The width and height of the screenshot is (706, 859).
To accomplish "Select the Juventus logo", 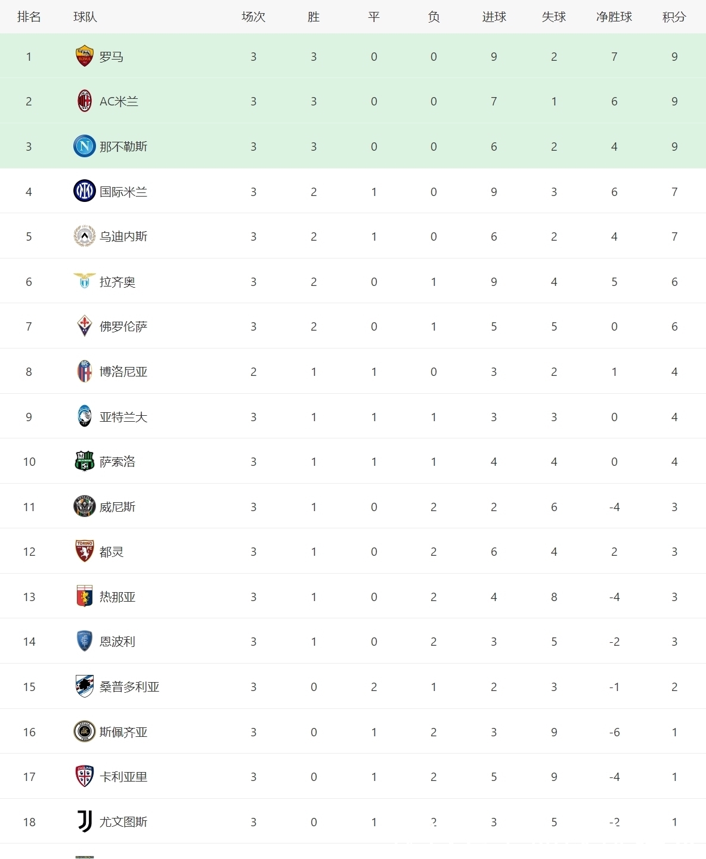I will (x=85, y=821).
